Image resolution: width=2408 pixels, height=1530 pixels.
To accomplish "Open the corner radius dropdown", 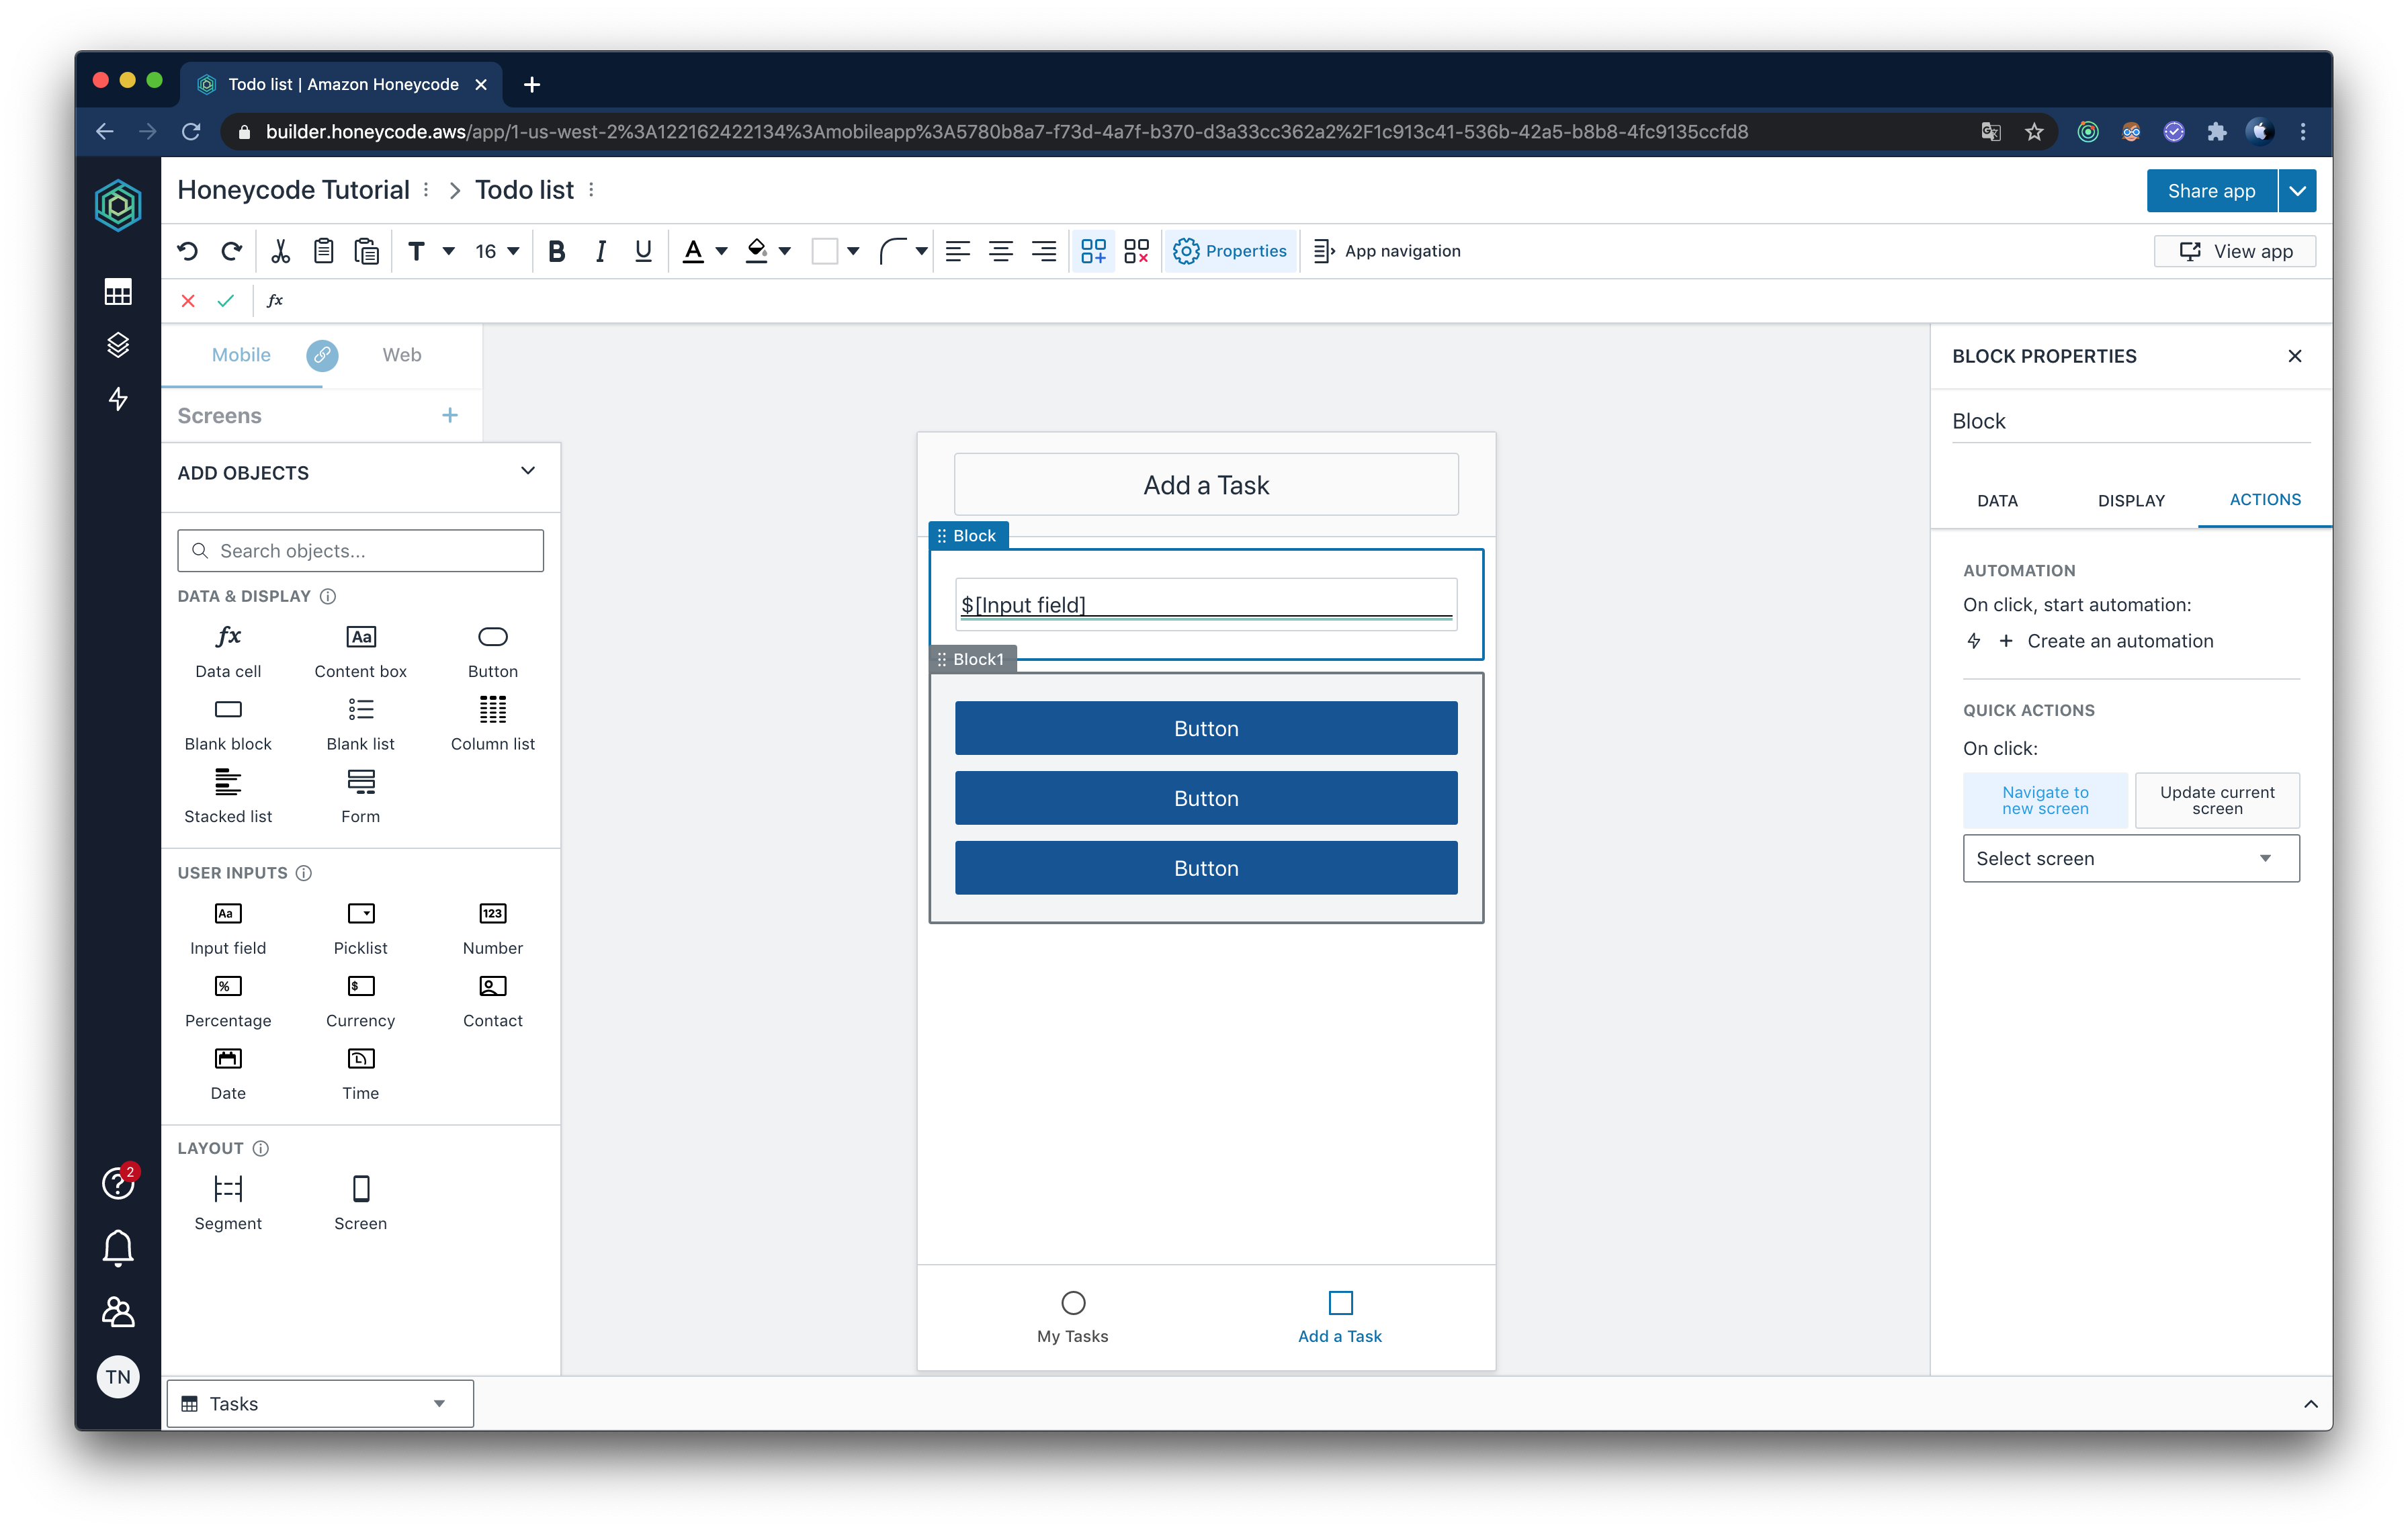I will [904, 251].
